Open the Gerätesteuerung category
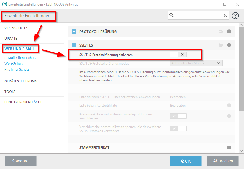 (21, 81)
